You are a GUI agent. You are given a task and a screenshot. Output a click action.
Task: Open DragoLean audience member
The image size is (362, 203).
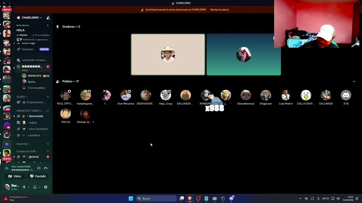[266, 97]
